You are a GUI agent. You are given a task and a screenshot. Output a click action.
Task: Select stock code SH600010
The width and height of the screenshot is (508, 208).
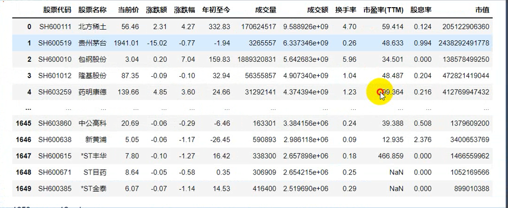(x=55, y=59)
